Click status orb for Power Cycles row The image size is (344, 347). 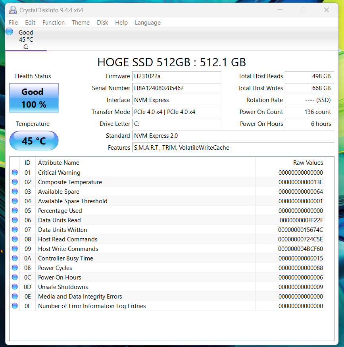pyautogui.click(x=15, y=268)
